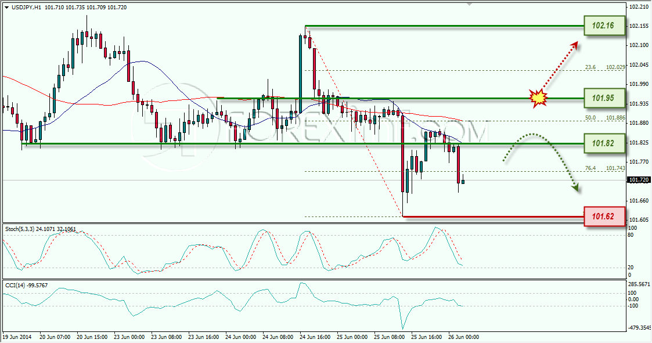Screen dimensions: 652x343
Task: Open the chart menu triangle beside USDJPY,H1
Action: (6, 8)
